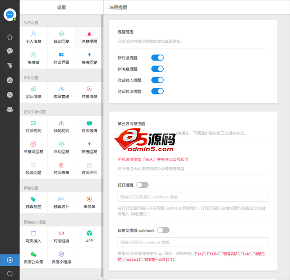Open 微信公众号 tile

click(x=33, y=257)
